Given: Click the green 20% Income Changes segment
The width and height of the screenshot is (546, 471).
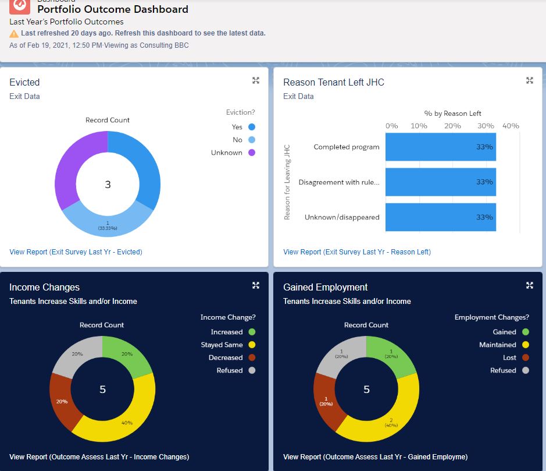Looking at the screenshot, I should 127,354.
